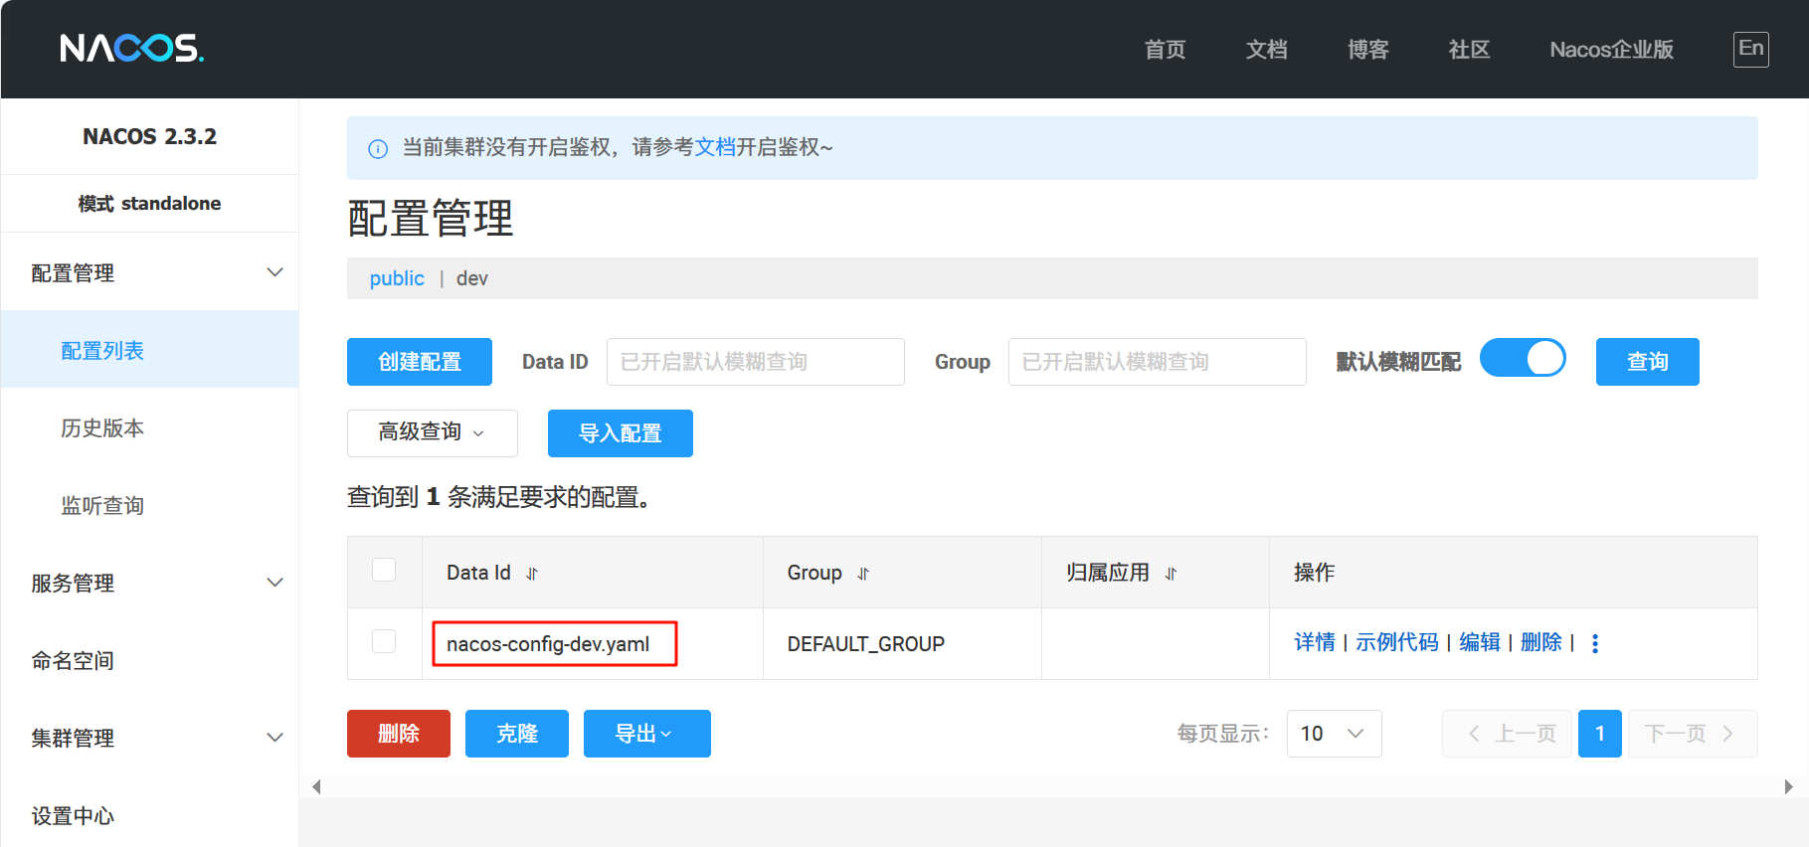
Task: Click 下一页 pagination button
Action: click(1693, 734)
